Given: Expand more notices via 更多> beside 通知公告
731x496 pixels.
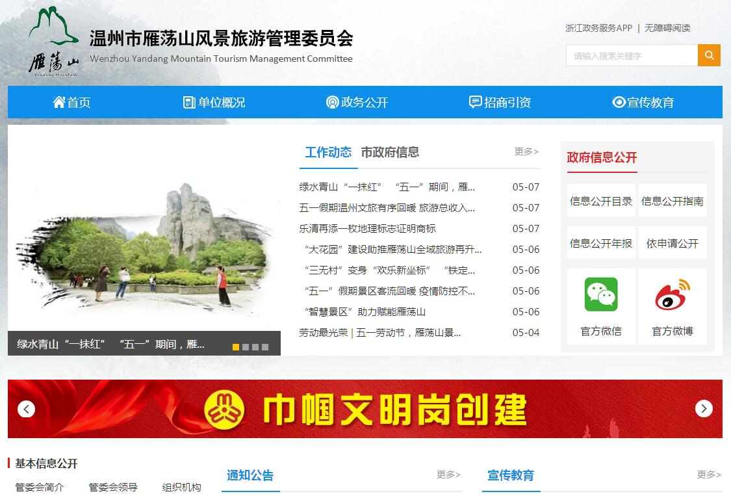Looking at the screenshot, I should pyautogui.click(x=448, y=475).
